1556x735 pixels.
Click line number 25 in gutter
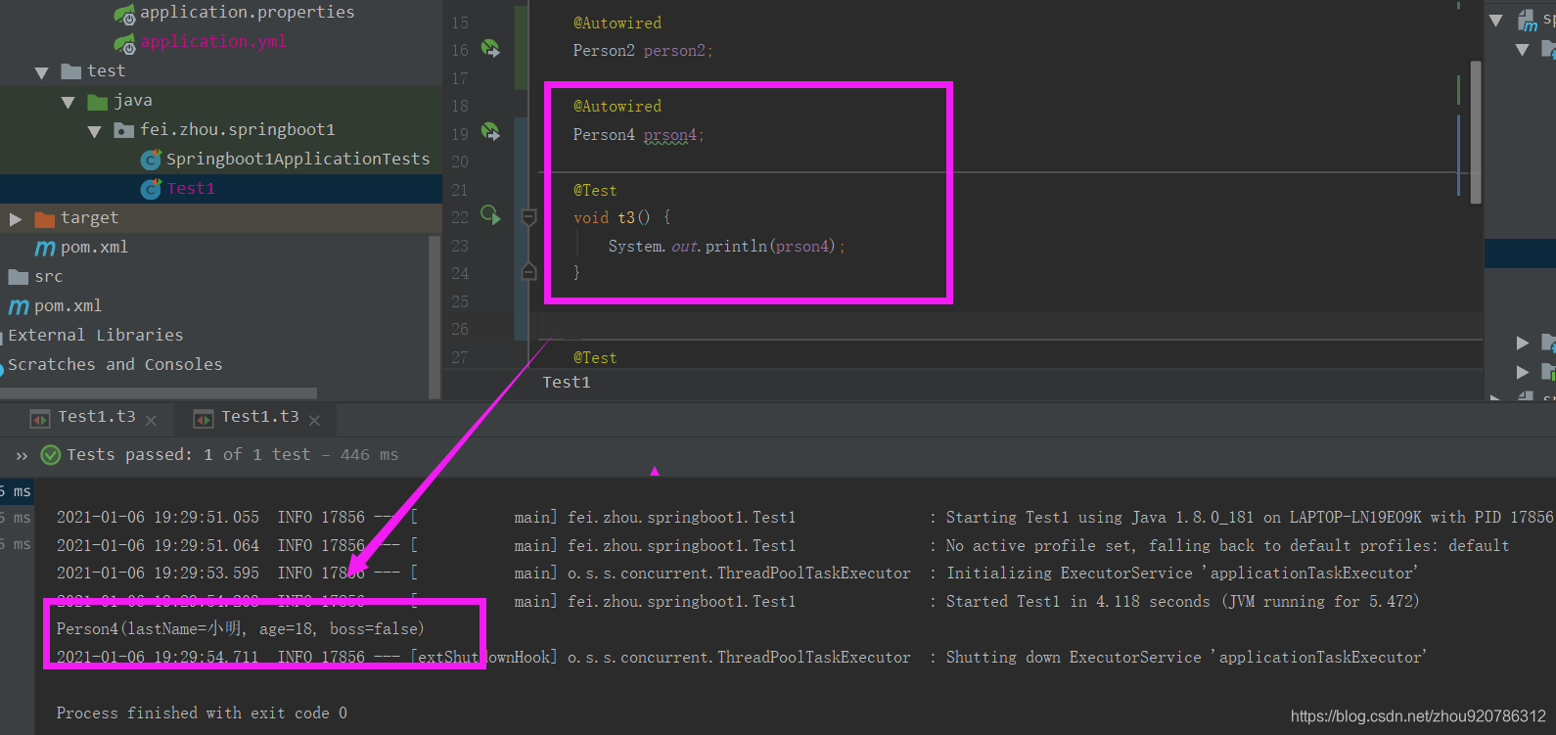tap(460, 301)
